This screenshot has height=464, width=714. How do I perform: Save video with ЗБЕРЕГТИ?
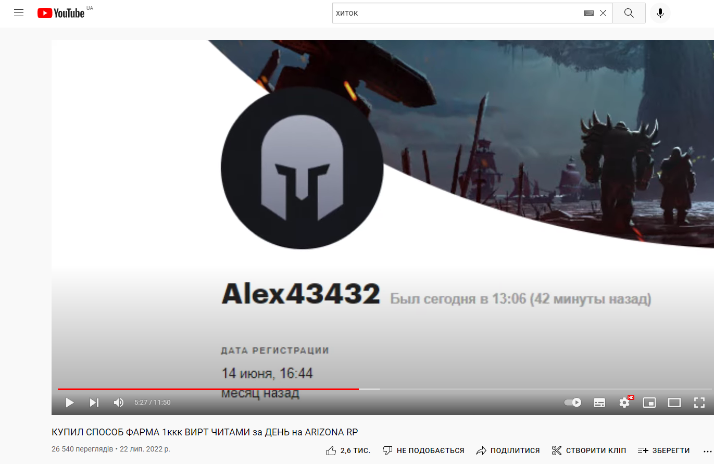tap(663, 450)
